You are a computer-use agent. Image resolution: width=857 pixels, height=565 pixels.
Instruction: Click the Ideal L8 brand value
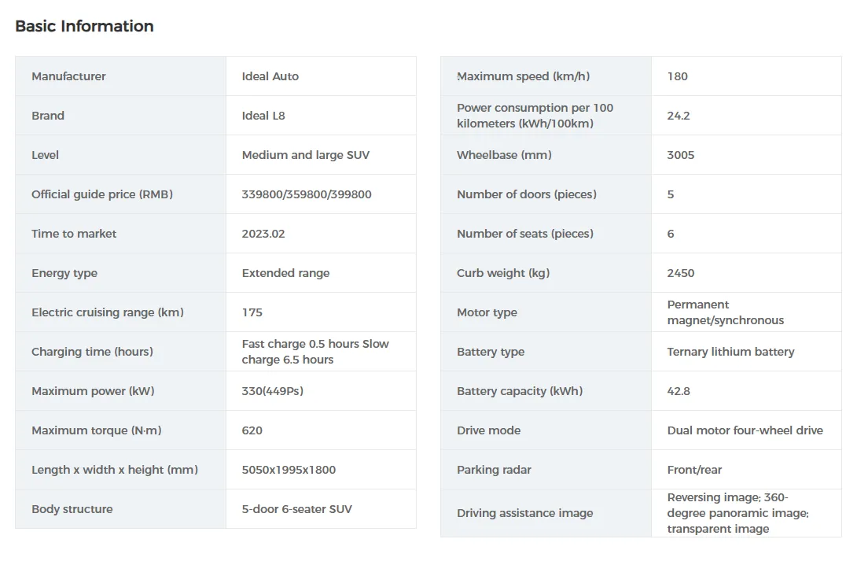pos(263,116)
